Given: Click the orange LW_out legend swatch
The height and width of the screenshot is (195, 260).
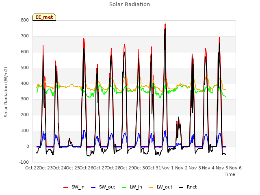Looking at the screenshot, I should 151,188.
